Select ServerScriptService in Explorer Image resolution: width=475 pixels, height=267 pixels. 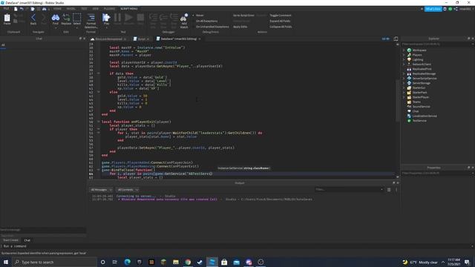425,79
